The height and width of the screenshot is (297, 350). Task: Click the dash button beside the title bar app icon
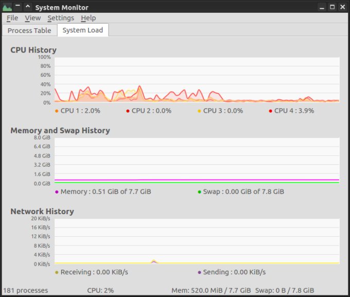17,7
